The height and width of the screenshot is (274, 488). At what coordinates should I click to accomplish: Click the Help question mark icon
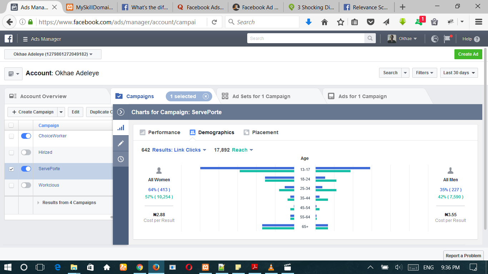477,39
